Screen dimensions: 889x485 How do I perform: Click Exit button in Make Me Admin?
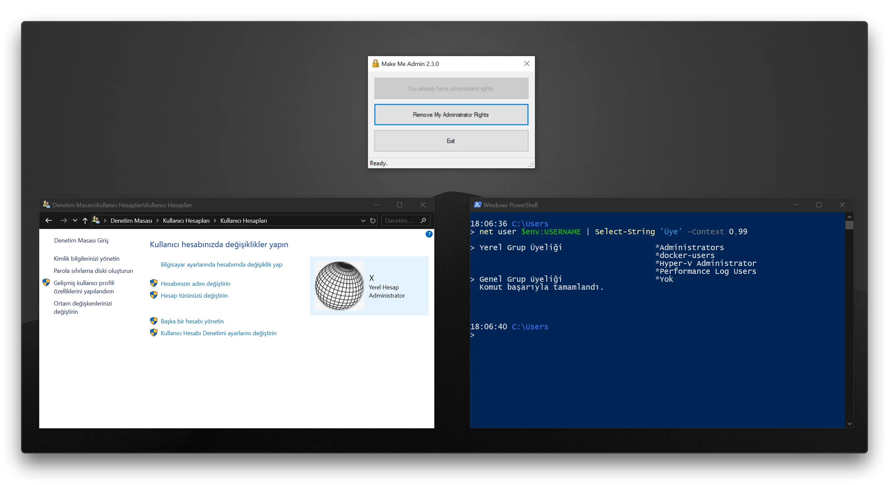click(x=451, y=141)
